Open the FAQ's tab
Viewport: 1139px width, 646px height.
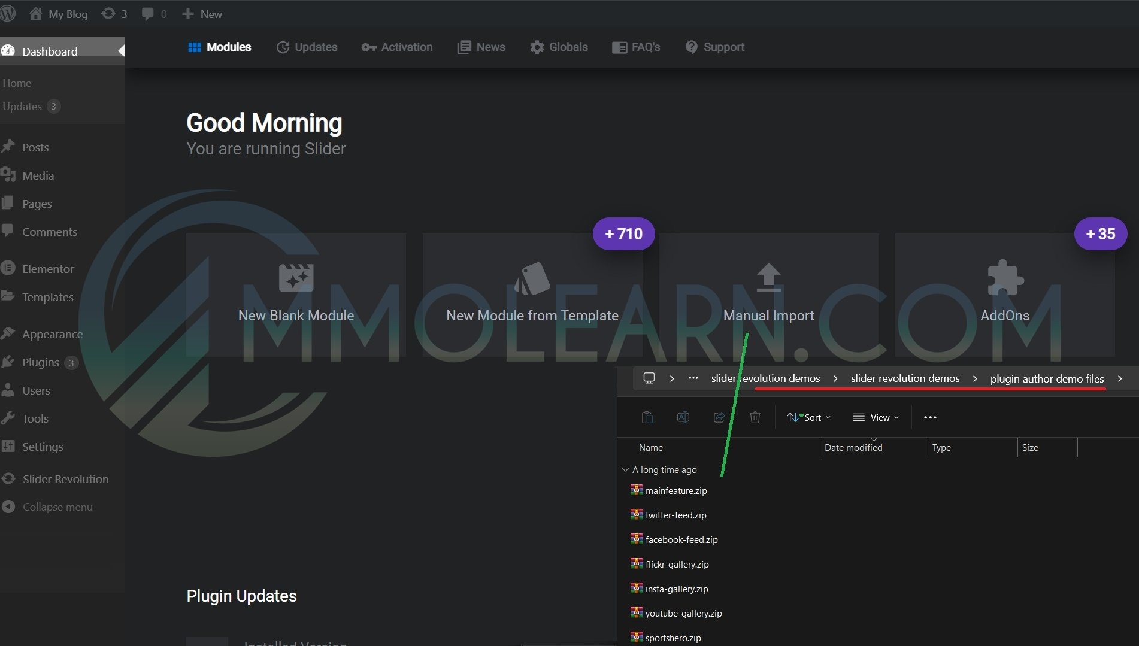pyautogui.click(x=636, y=47)
